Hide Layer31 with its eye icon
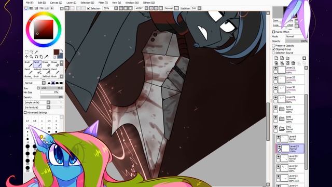Image resolution: width=332 pixels, height=187 pixels. click(275, 68)
